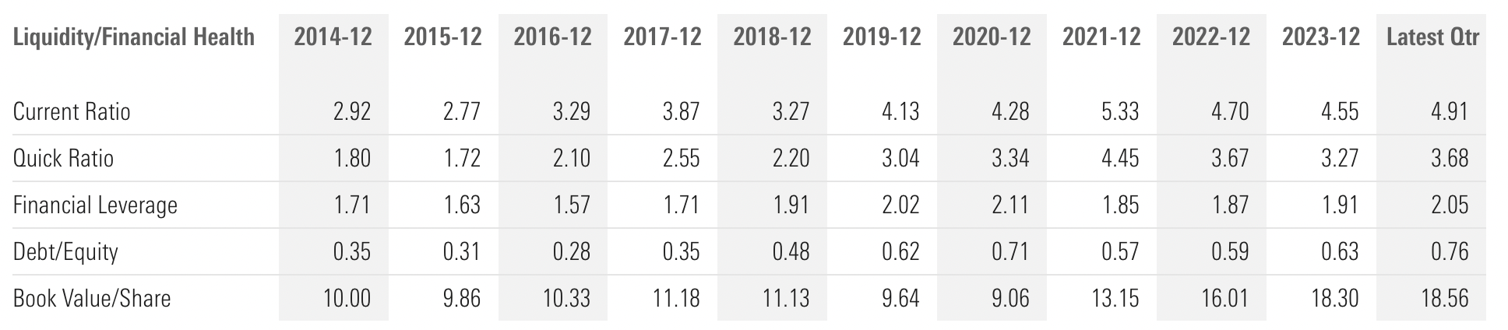Click the 2022-12 column header
Image resolution: width=1508 pixels, height=330 pixels.
pyautogui.click(x=1211, y=37)
